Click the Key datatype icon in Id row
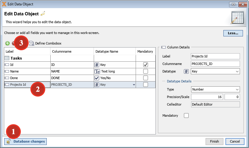 tap(97, 65)
